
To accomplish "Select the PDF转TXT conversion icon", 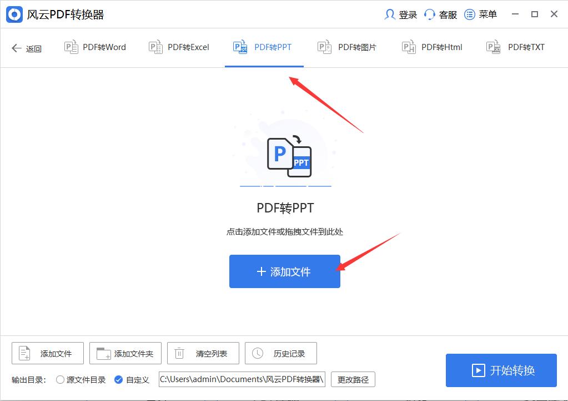I will (x=493, y=47).
